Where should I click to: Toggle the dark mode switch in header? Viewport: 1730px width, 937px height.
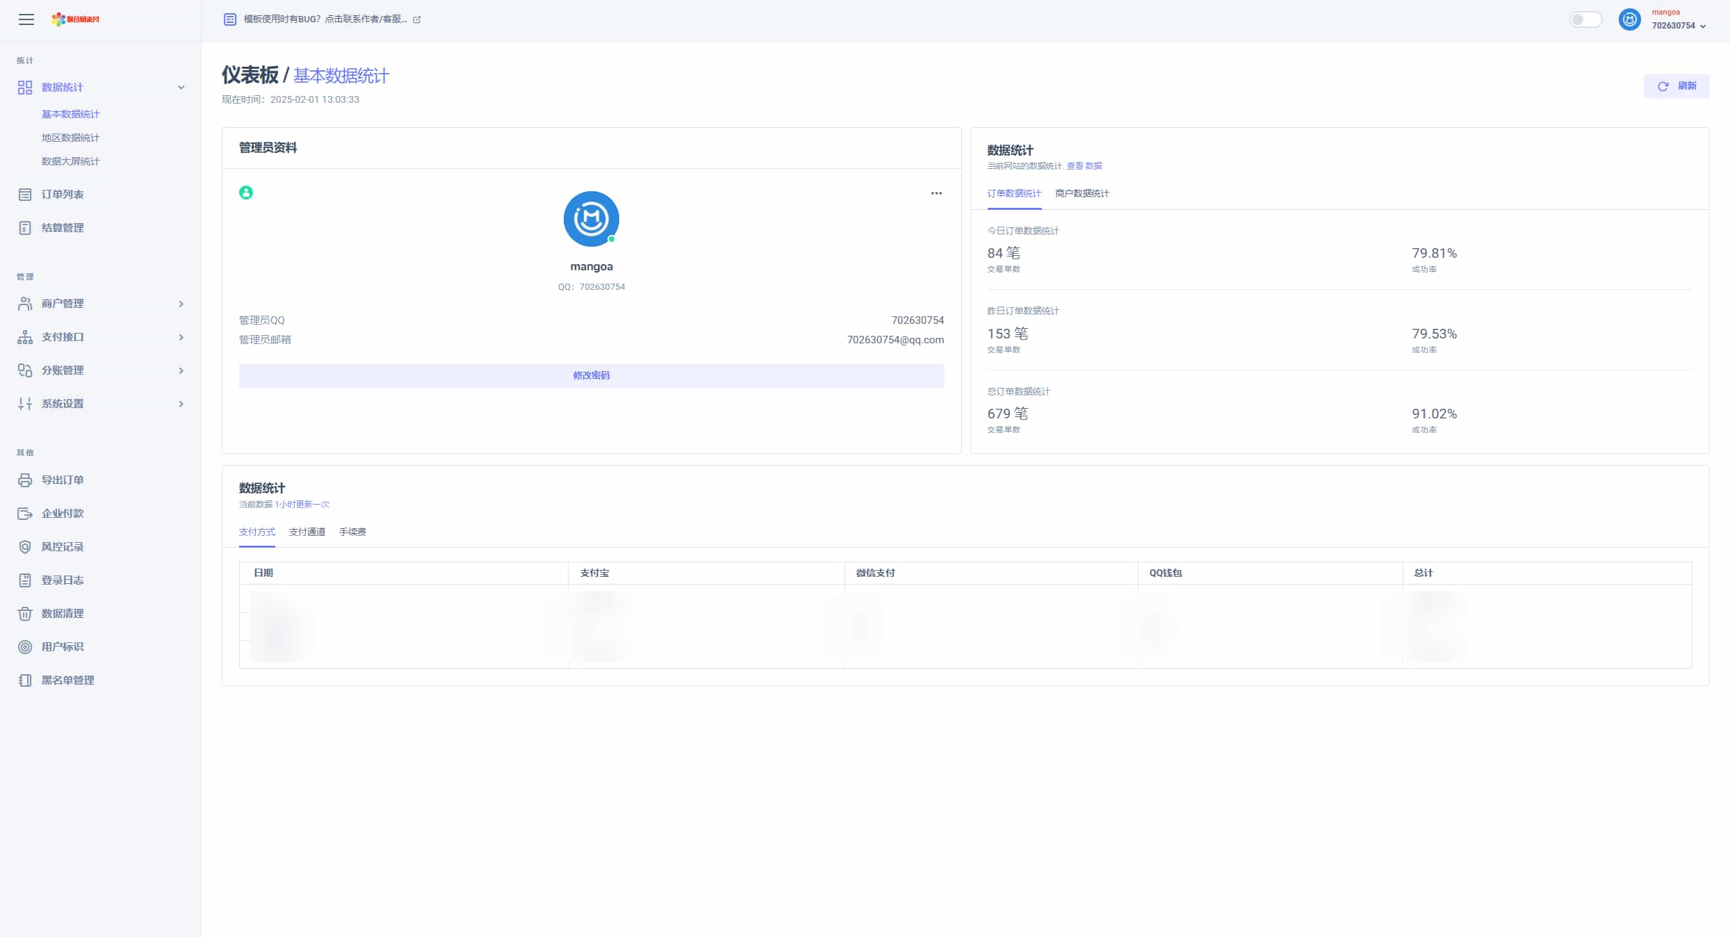click(1585, 19)
